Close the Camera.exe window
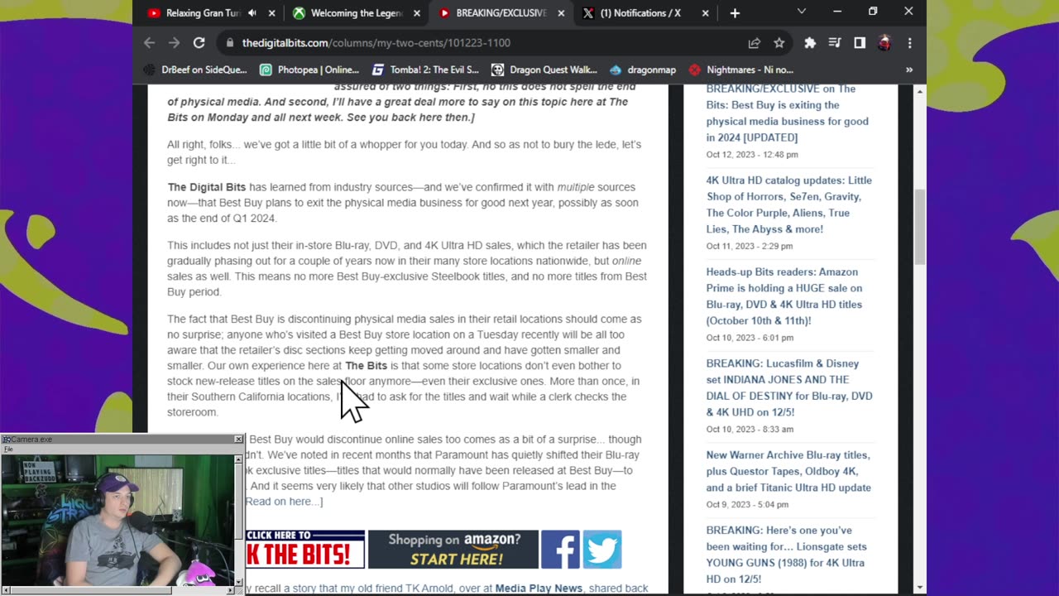The image size is (1059, 596). click(x=238, y=440)
